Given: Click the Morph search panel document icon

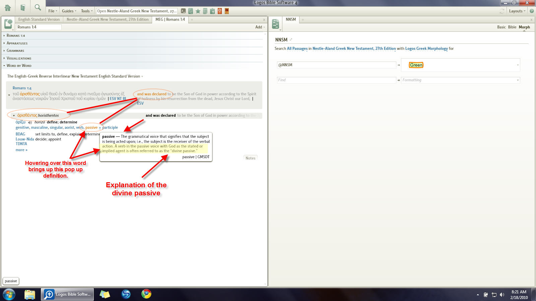Looking at the screenshot, I should 276,24.
